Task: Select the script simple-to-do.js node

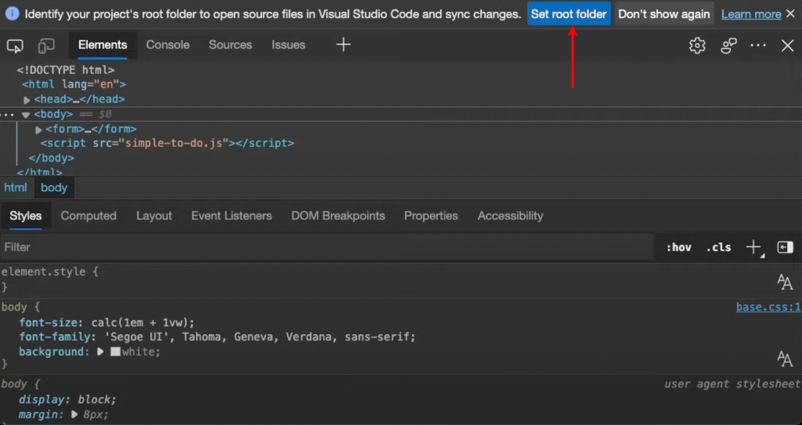Action: pyautogui.click(x=167, y=143)
